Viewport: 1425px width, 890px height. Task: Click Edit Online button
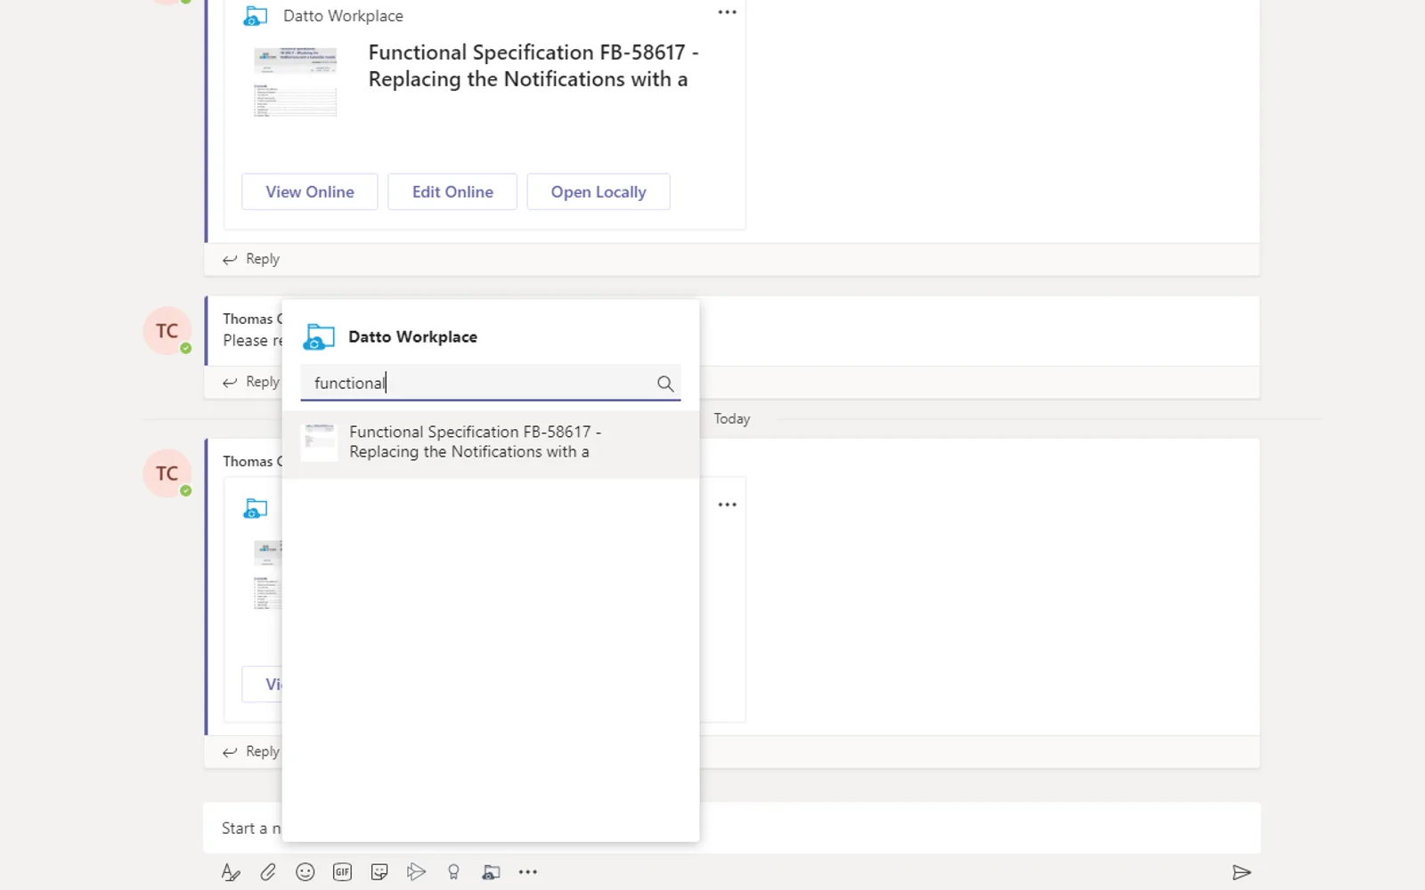452,191
